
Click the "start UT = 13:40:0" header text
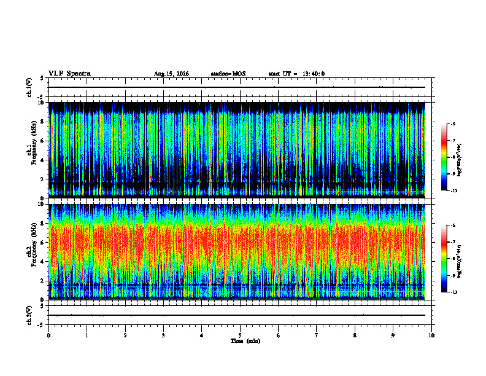click(296, 74)
